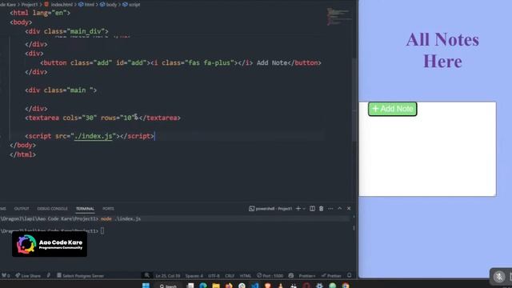Click the editor minimap overview
This screenshot has width=512, height=288.
point(339,17)
